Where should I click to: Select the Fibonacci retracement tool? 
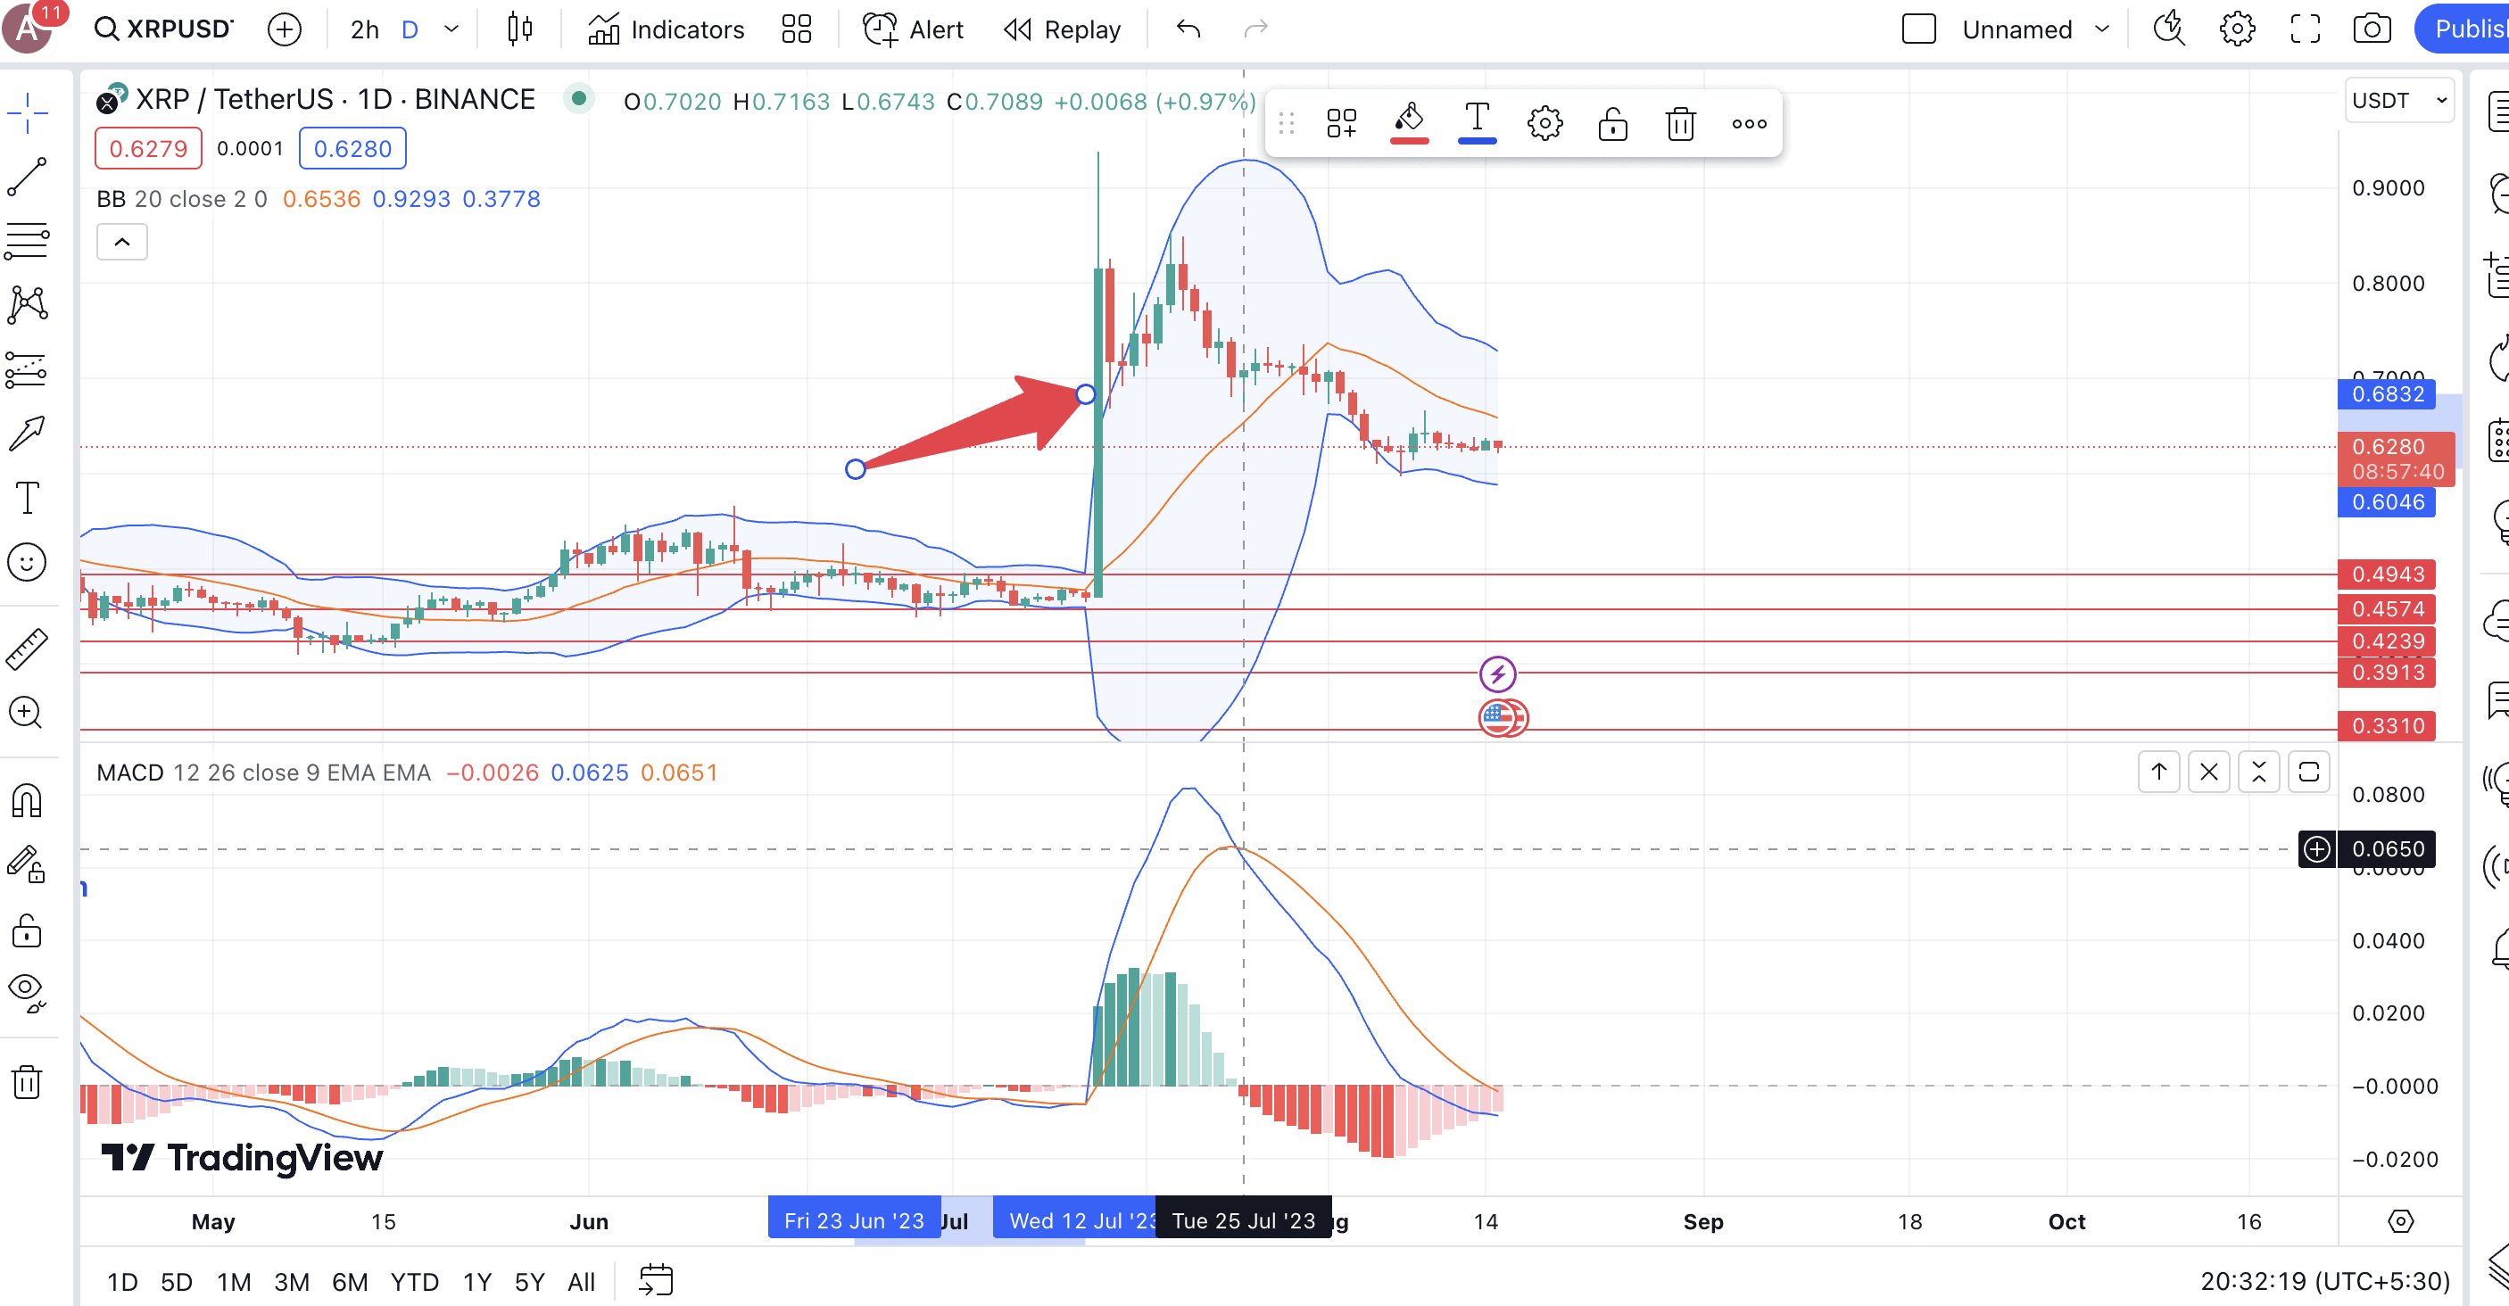point(28,241)
